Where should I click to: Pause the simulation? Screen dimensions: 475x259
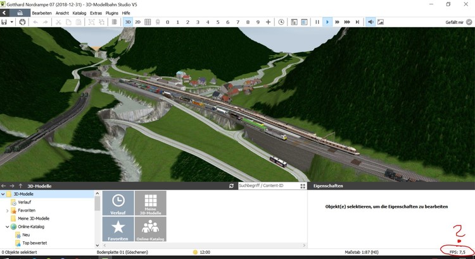pyautogui.click(x=317, y=22)
